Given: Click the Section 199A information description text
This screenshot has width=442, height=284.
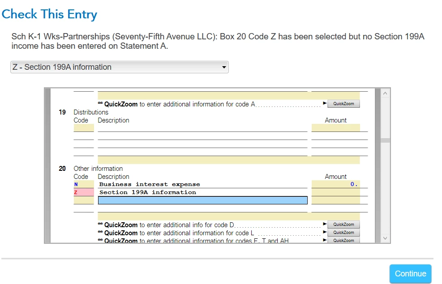Looking at the screenshot, I should [x=147, y=192].
